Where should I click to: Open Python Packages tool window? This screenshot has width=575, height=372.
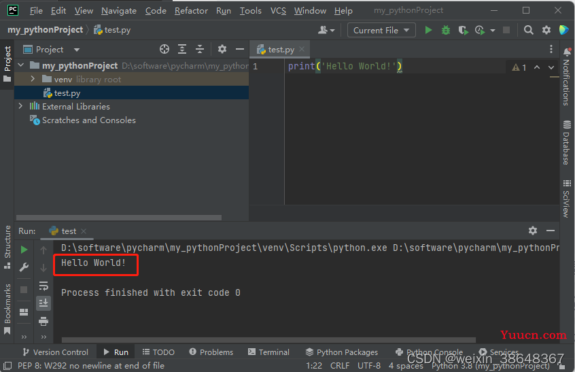click(x=342, y=352)
